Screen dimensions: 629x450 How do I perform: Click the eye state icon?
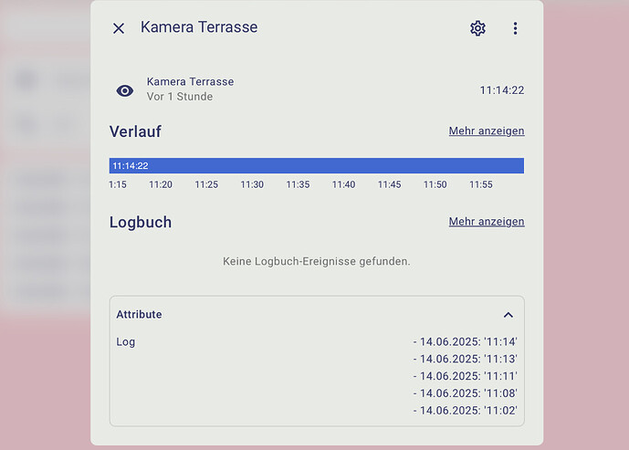125,90
